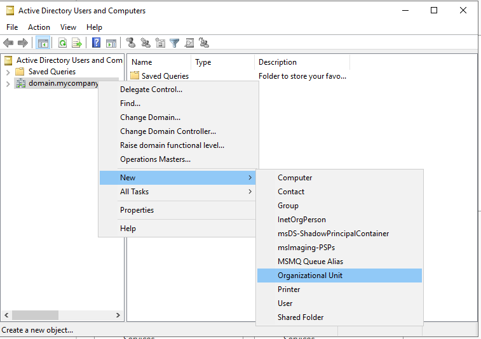Expand the domain.mycompany tree node
Viewport: 481px width, 339px height.
[8, 84]
